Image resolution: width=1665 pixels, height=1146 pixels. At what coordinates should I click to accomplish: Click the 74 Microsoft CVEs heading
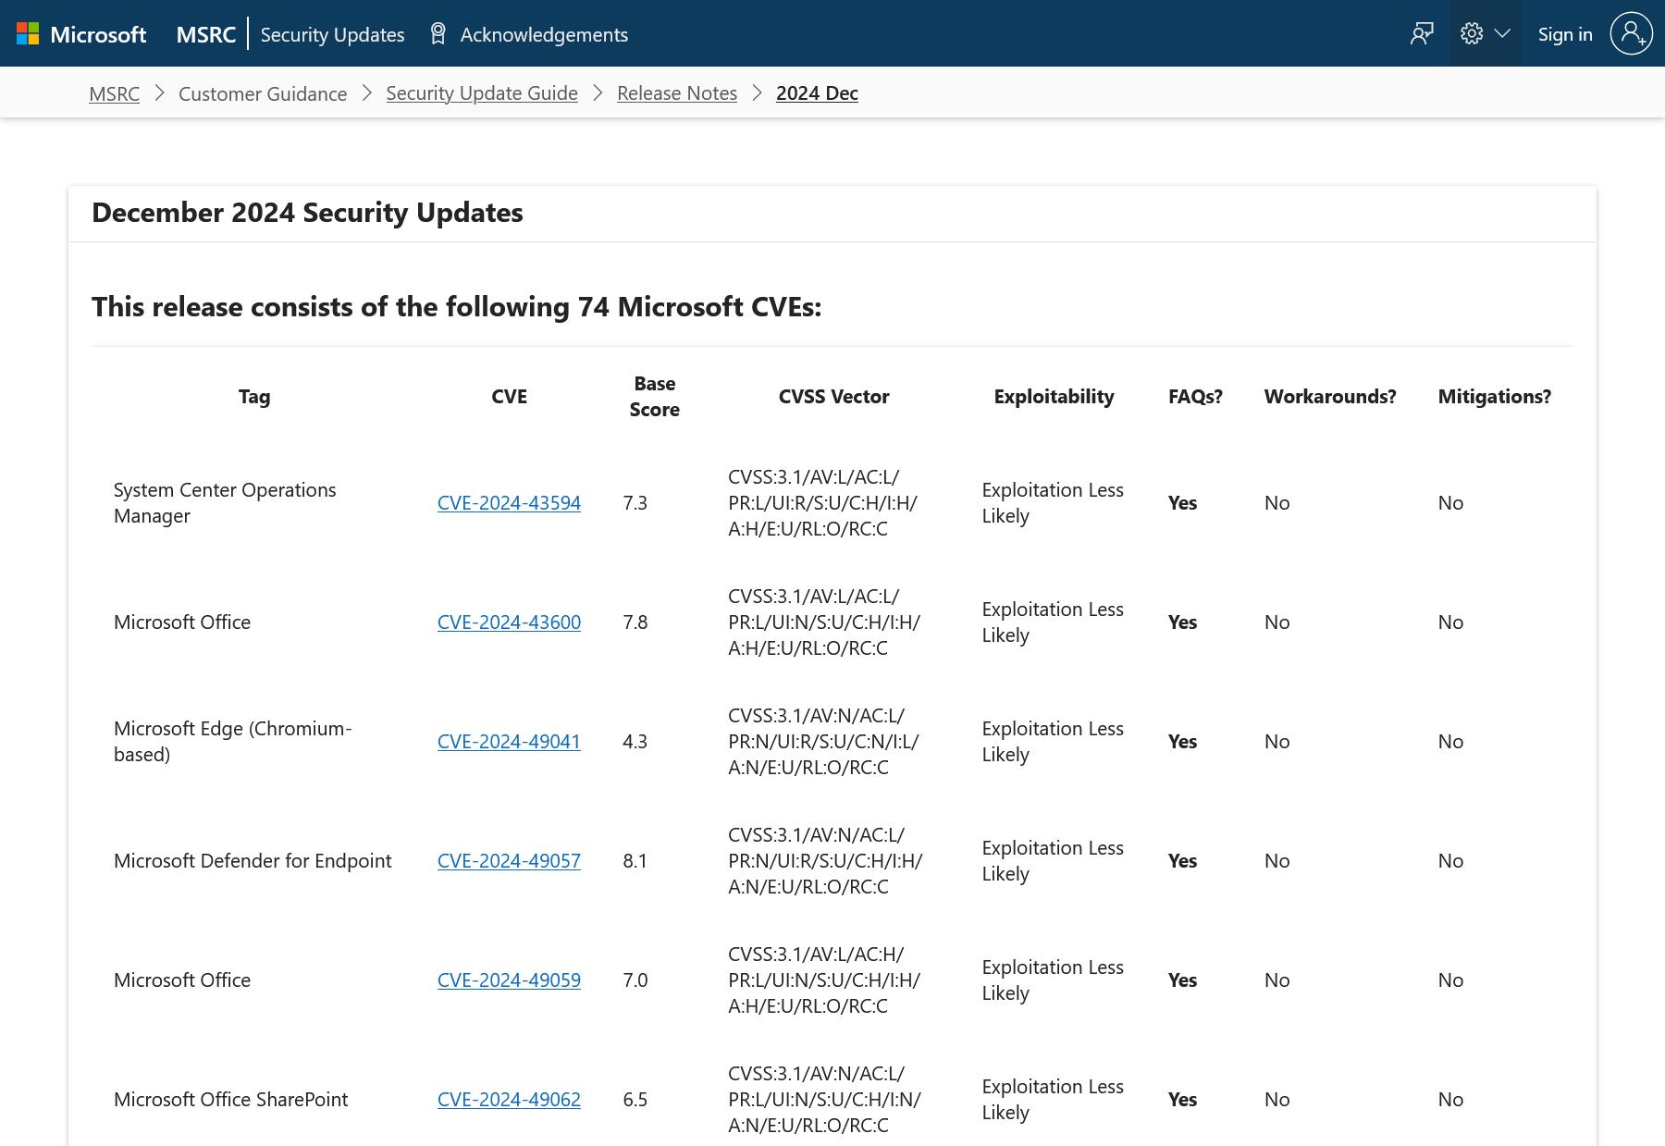click(456, 306)
